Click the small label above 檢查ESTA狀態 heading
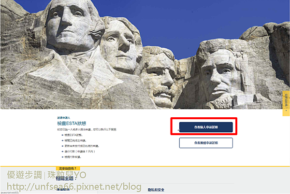Image resolution: width=290 pixels, height=194 pixels. click(64, 118)
